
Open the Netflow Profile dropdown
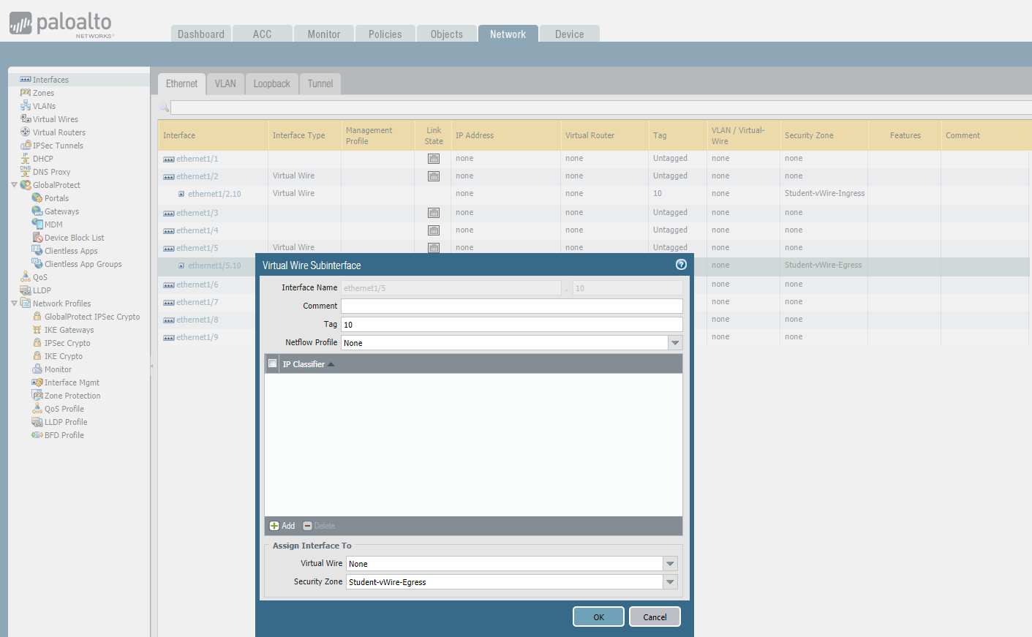675,343
